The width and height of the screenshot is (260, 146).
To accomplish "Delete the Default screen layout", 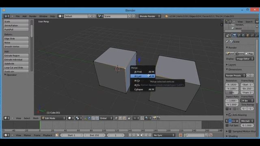I will (94, 16).
